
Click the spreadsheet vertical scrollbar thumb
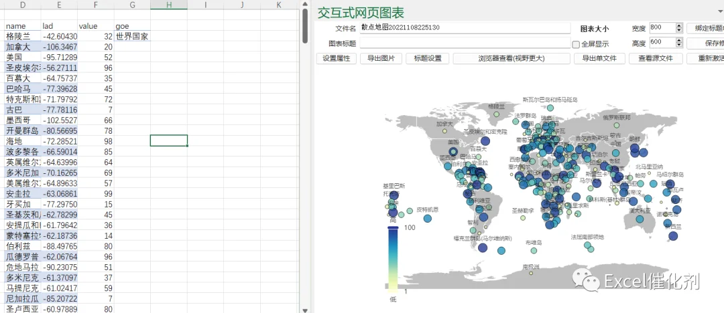[x=305, y=26]
